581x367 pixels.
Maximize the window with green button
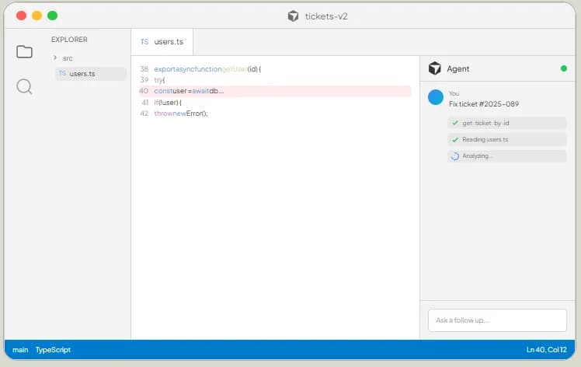(x=53, y=16)
